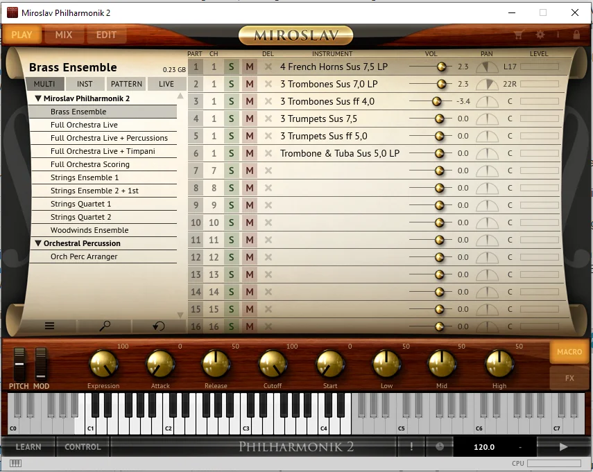593x472 pixels.
Task: Click the tempo field showing 120.0
Action: pos(484,447)
